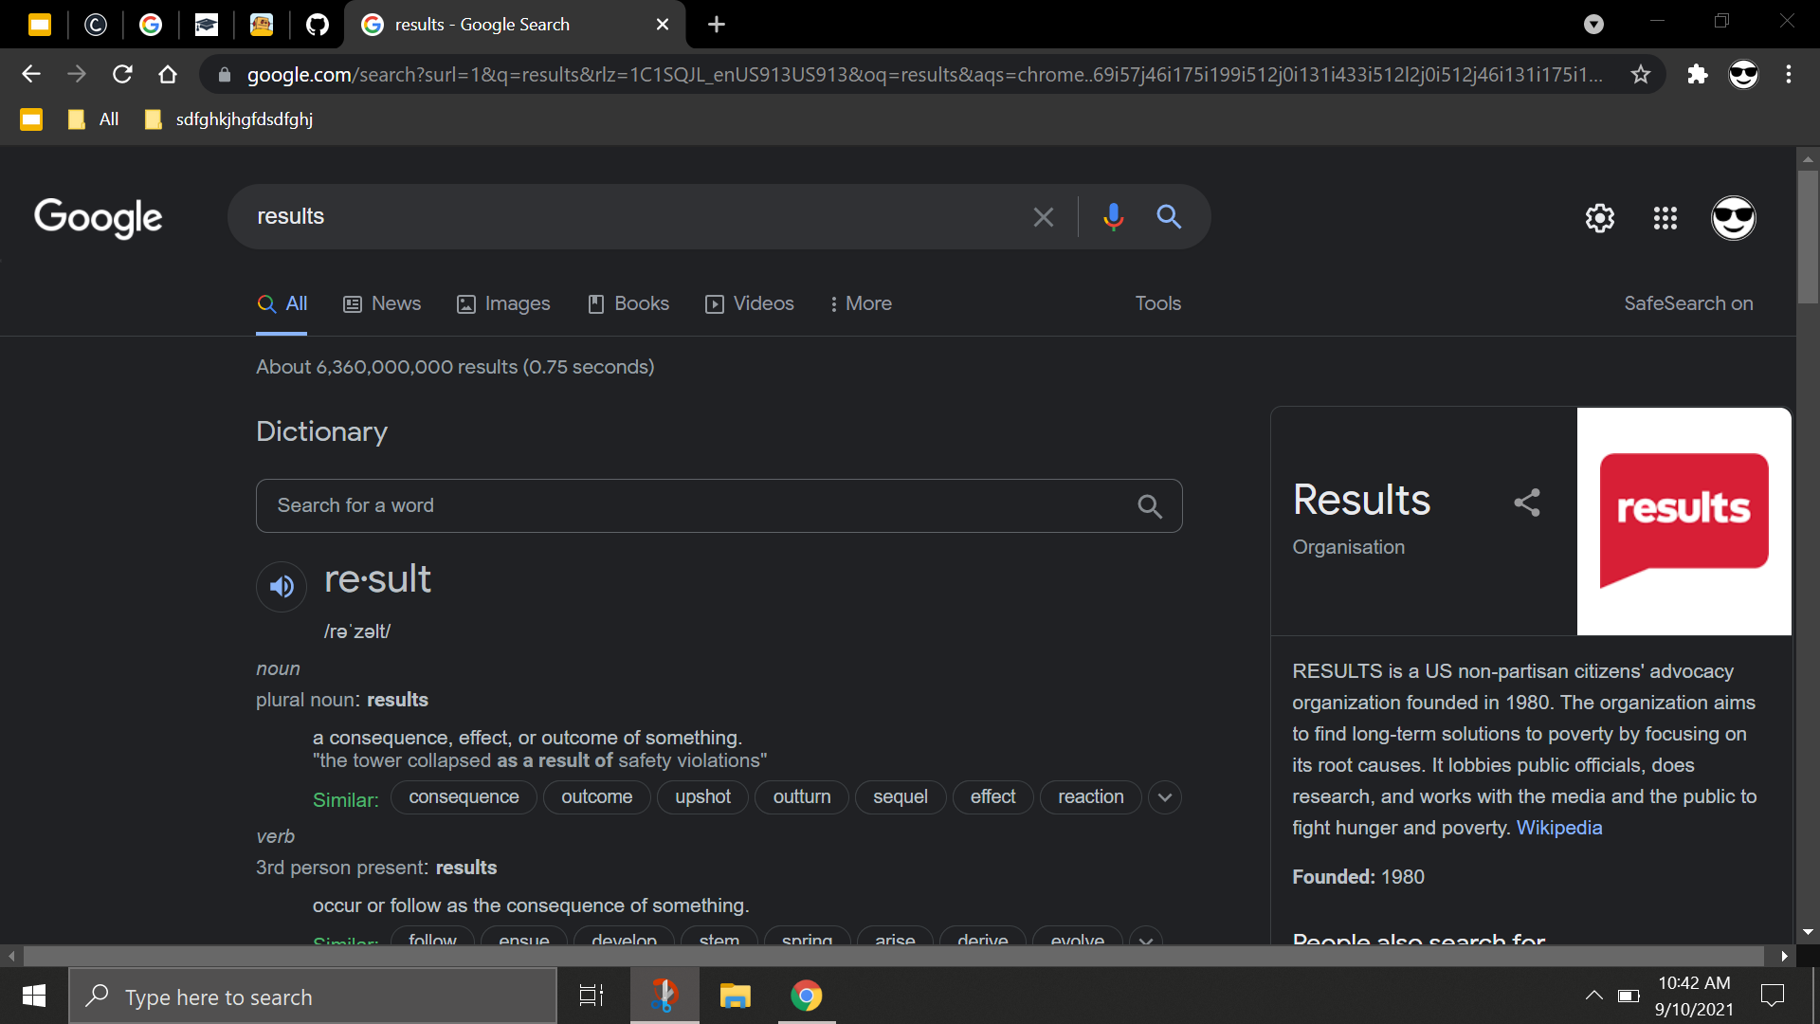
Task: Open the Snipping tool taskbar icon
Action: (664, 996)
